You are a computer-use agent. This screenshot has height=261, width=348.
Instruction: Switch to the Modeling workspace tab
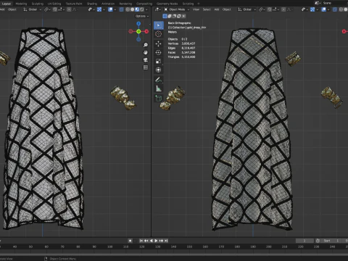point(21,4)
